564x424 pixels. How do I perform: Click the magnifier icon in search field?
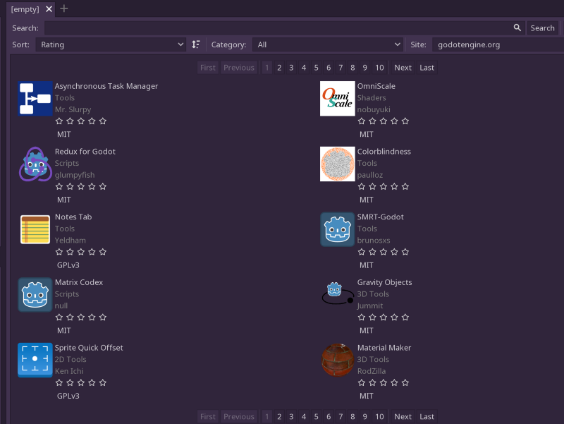click(517, 28)
